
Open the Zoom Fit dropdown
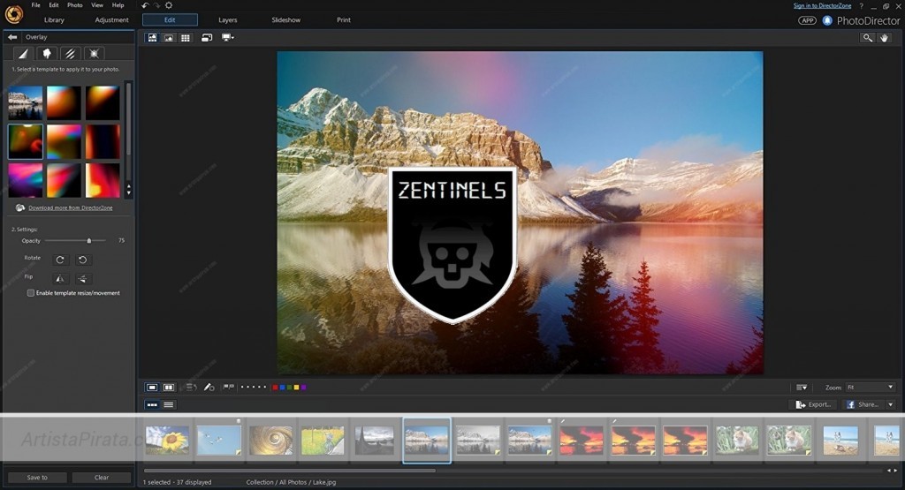tap(871, 387)
